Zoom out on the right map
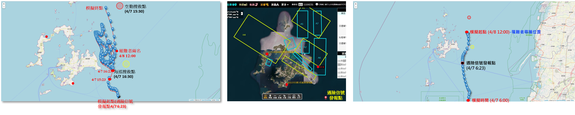Viewport: 575px width, 115px height. point(356,6)
